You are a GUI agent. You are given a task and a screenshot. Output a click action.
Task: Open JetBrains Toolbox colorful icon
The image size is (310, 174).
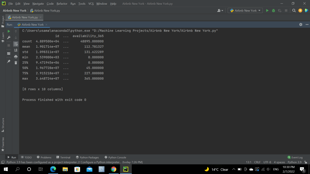[x=306, y=11]
